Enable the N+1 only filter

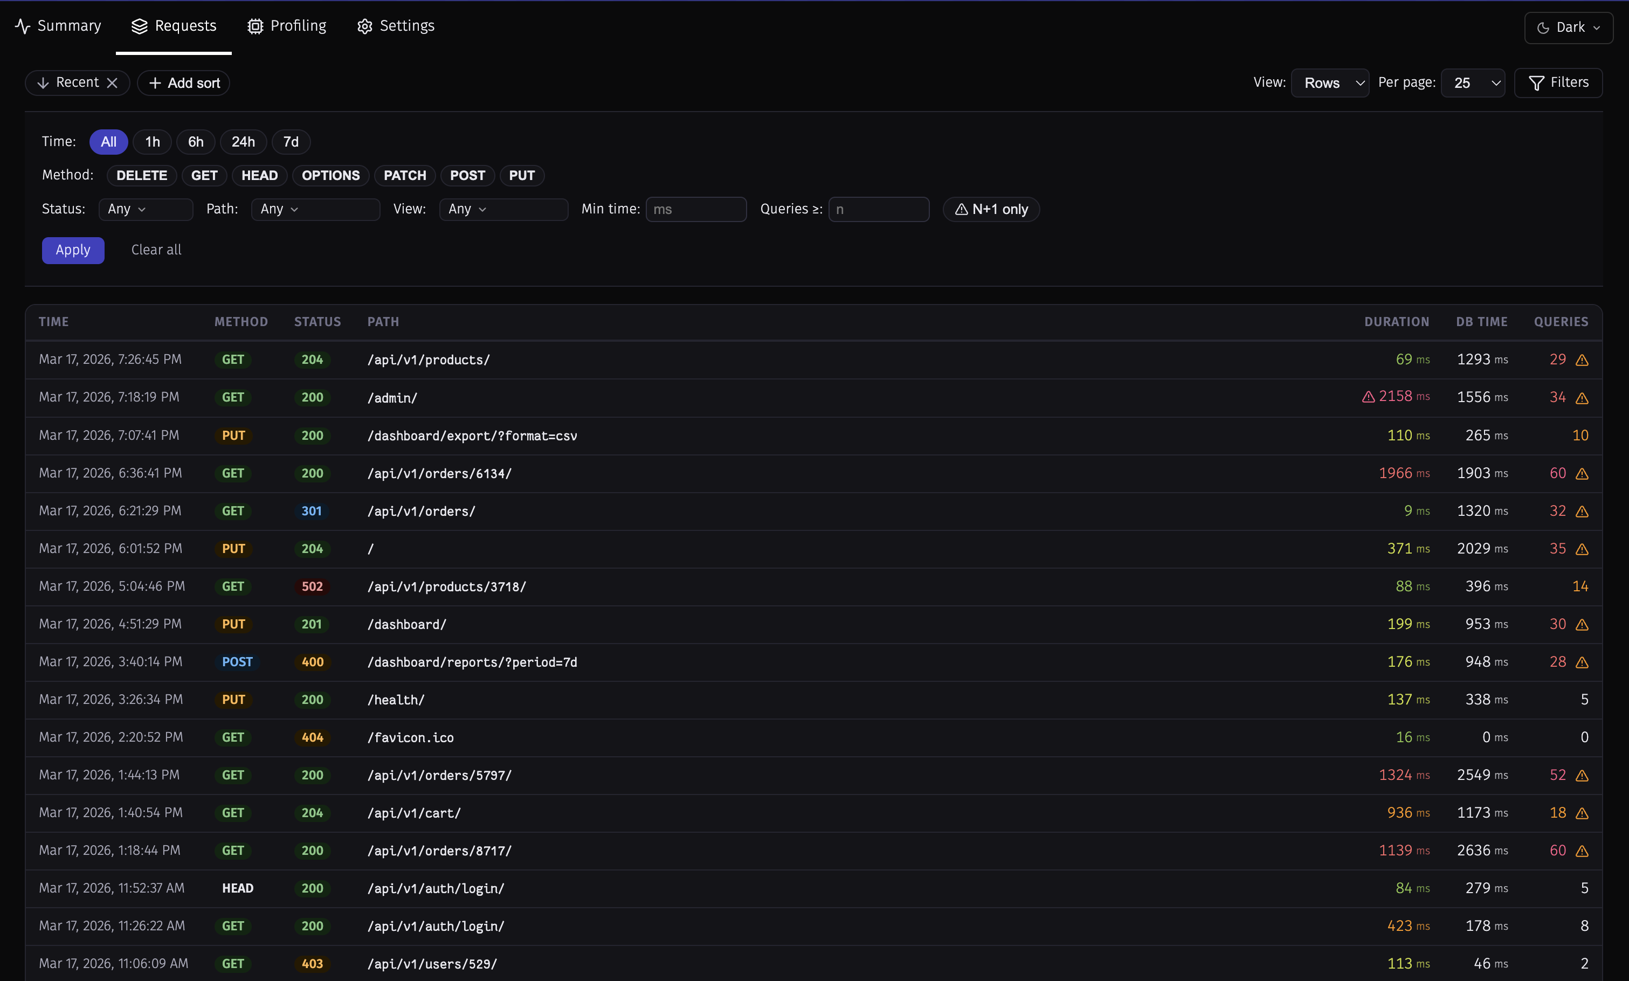(991, 209)
